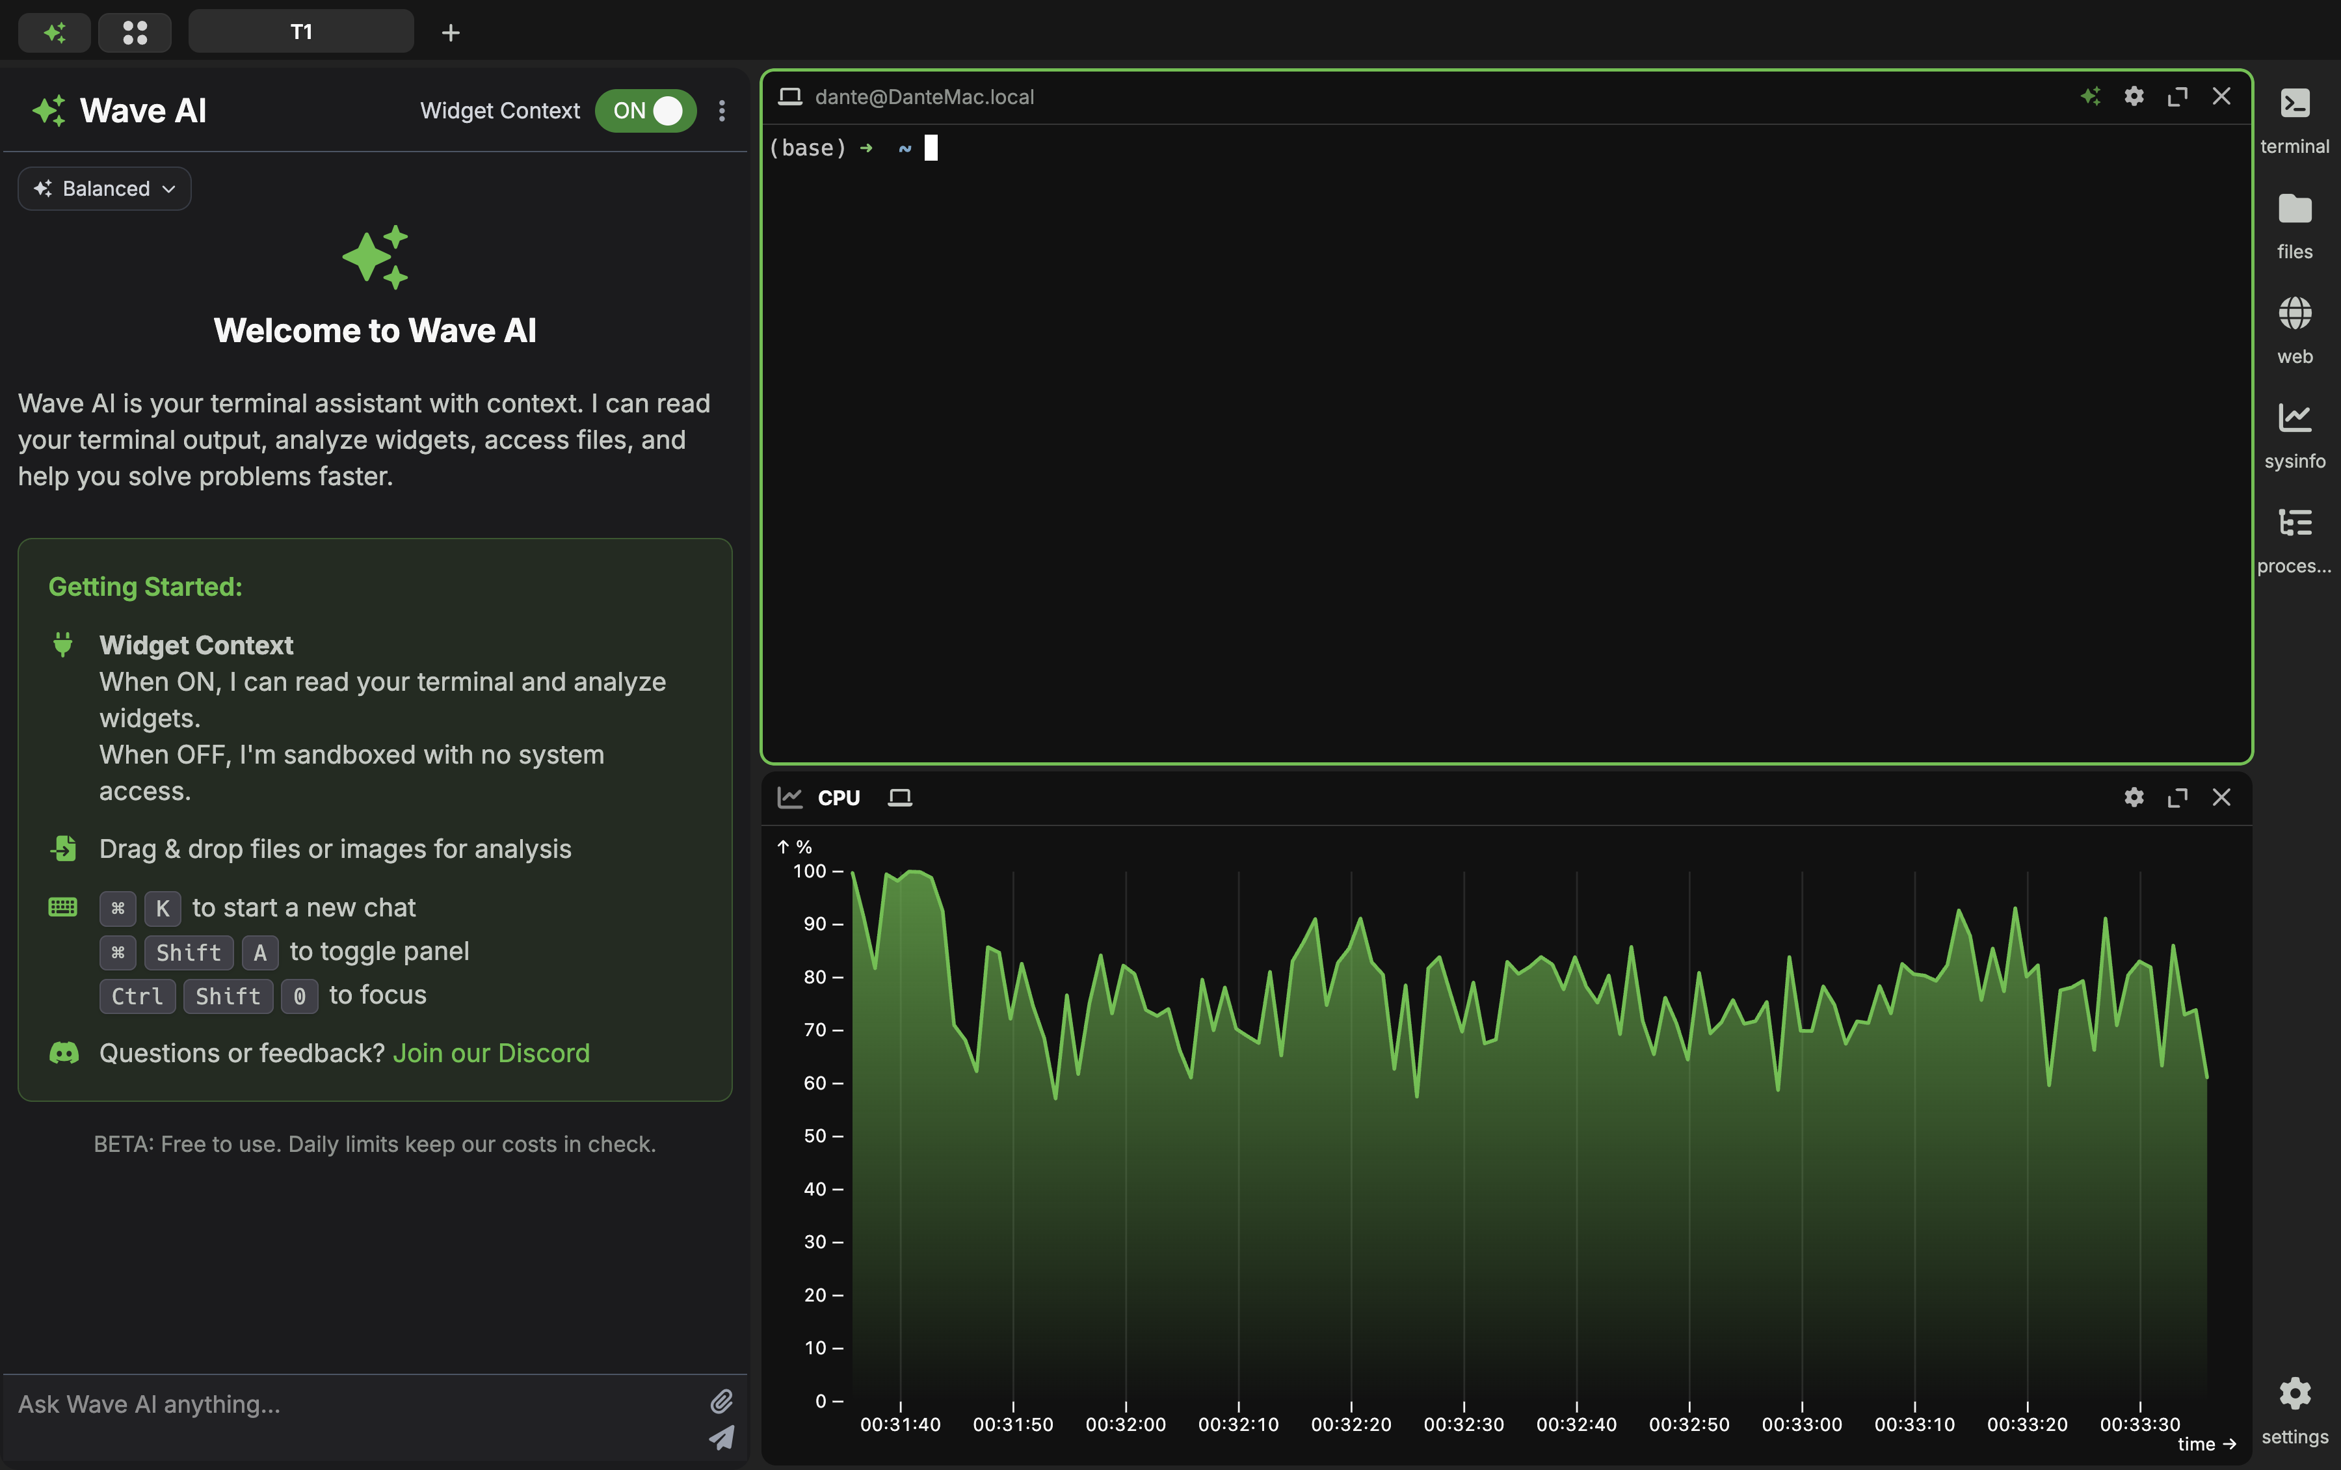
Task: Click the 50 percent axis label
Action: [x=815, y=1136]
